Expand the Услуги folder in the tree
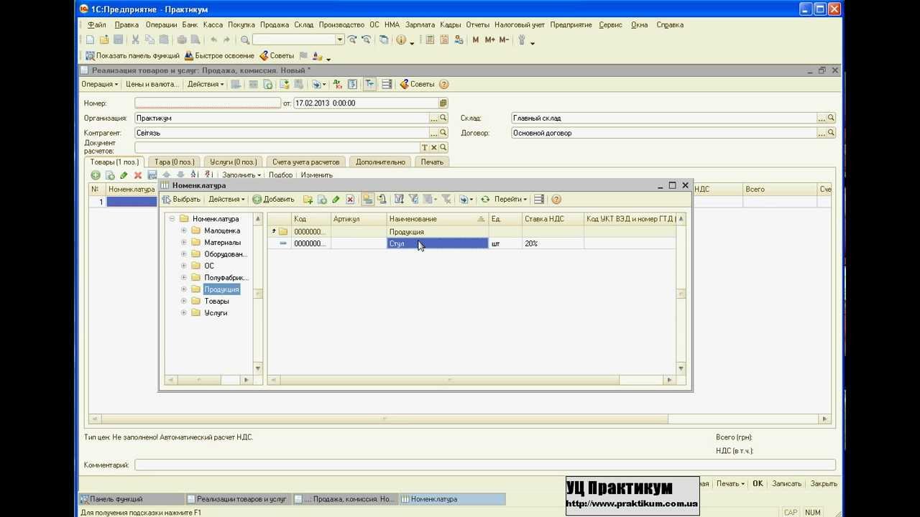The height and width of the screenshot is (517, 920). coord(184,312)
